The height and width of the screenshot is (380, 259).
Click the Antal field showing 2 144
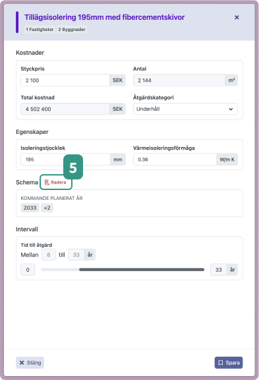click(179, 80)
